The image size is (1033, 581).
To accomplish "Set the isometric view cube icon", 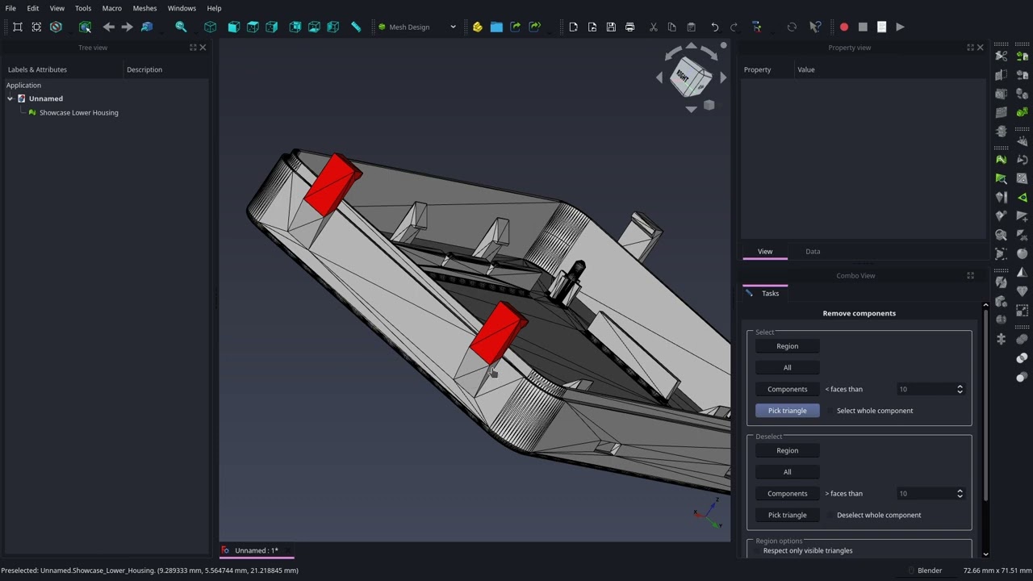I will [x=210, y=27].
